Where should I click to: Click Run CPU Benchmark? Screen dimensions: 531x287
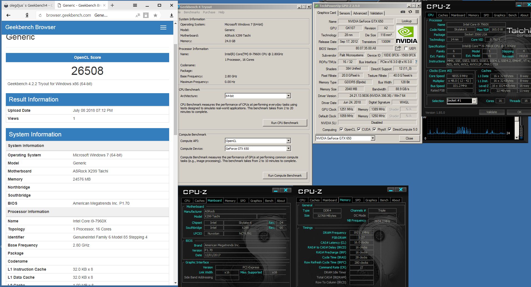pos(285,123)
